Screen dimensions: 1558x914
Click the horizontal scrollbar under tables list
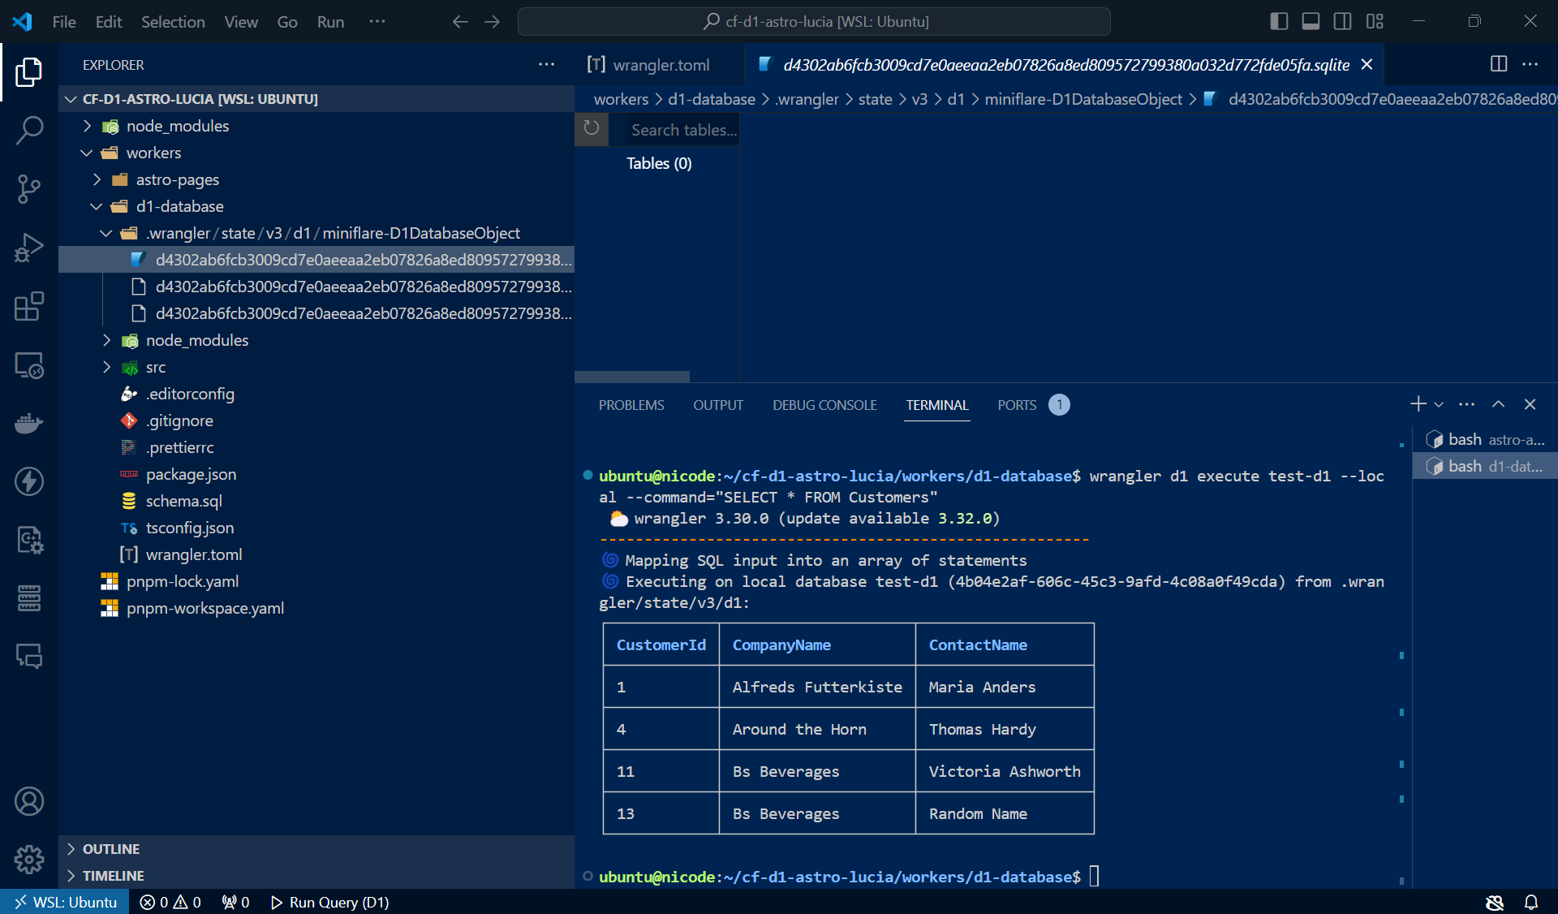tap(632, 377)
